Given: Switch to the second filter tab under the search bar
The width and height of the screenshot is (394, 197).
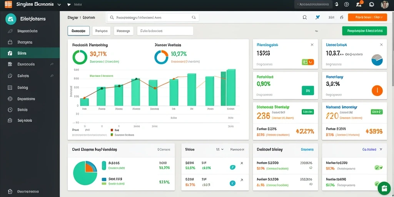Looking at the screenshot, I should (102, 31).
